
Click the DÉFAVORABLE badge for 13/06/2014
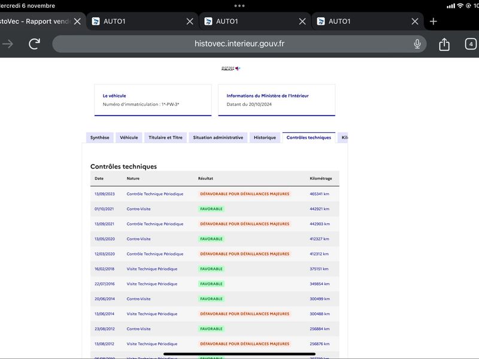coord(244,314)
